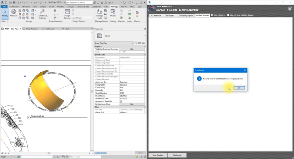
Task: Collapse the Identity Data section
Action: click(x=145, y=55)
